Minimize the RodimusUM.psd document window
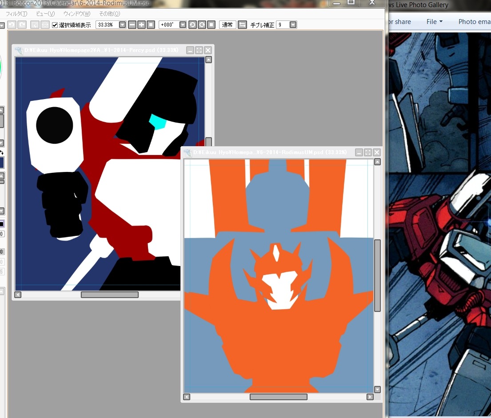Viewport: 491px width, 418px height. click(359, 152)
